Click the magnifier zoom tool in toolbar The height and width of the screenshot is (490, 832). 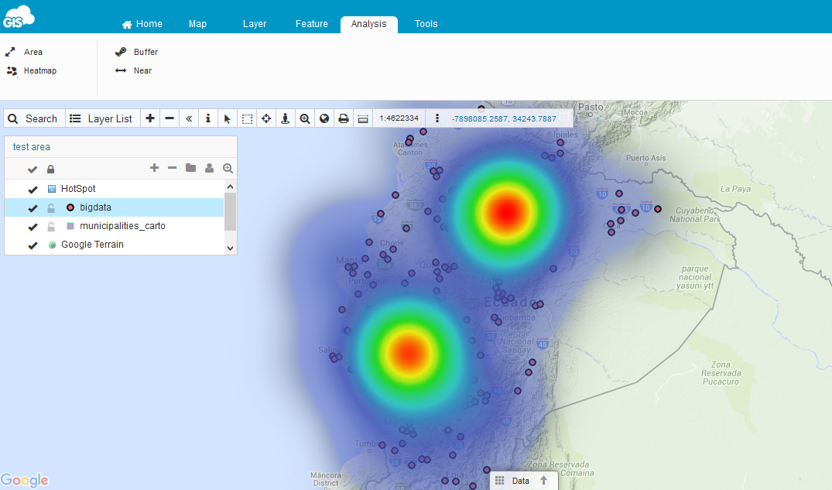305,118
